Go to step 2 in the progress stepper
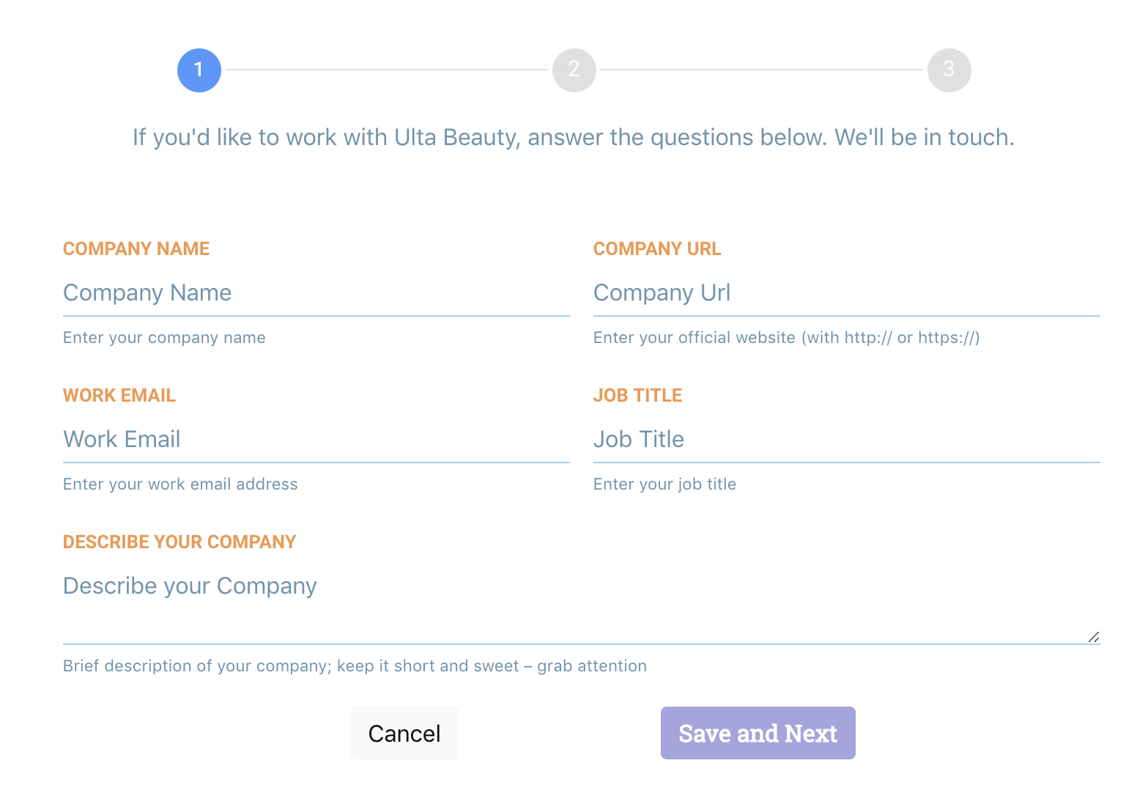1137x796 pixels. click(574, 70)
